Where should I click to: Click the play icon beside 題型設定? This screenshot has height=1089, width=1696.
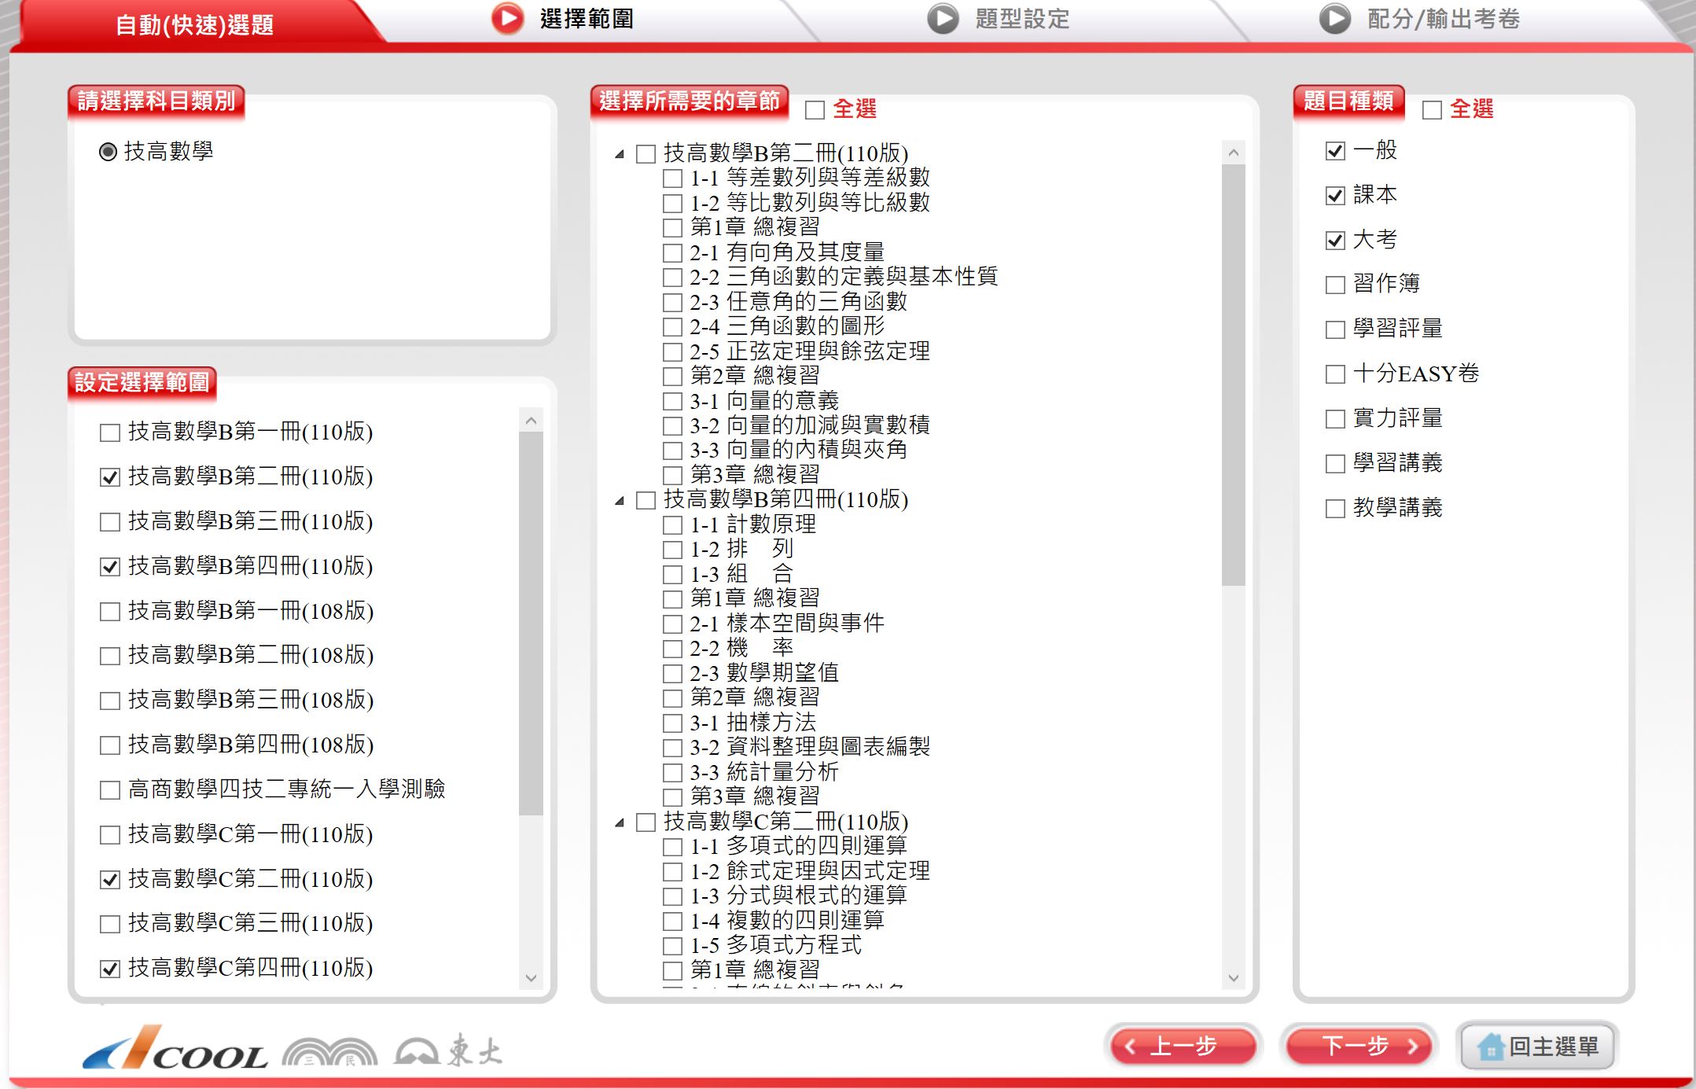(x=943, y=19)
